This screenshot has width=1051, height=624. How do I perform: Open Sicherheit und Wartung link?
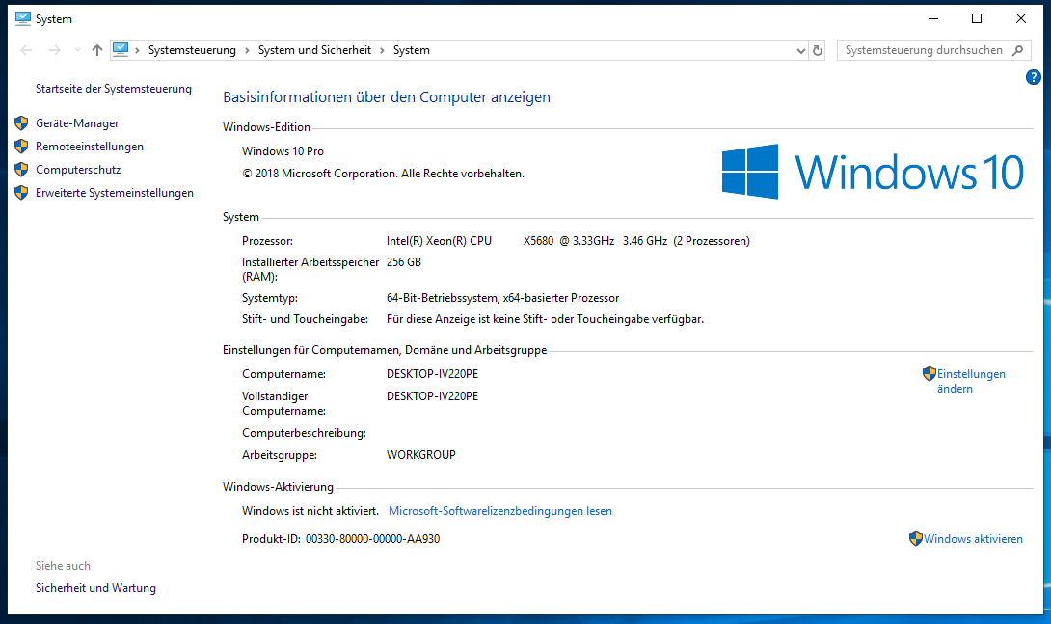coord(95,587)
